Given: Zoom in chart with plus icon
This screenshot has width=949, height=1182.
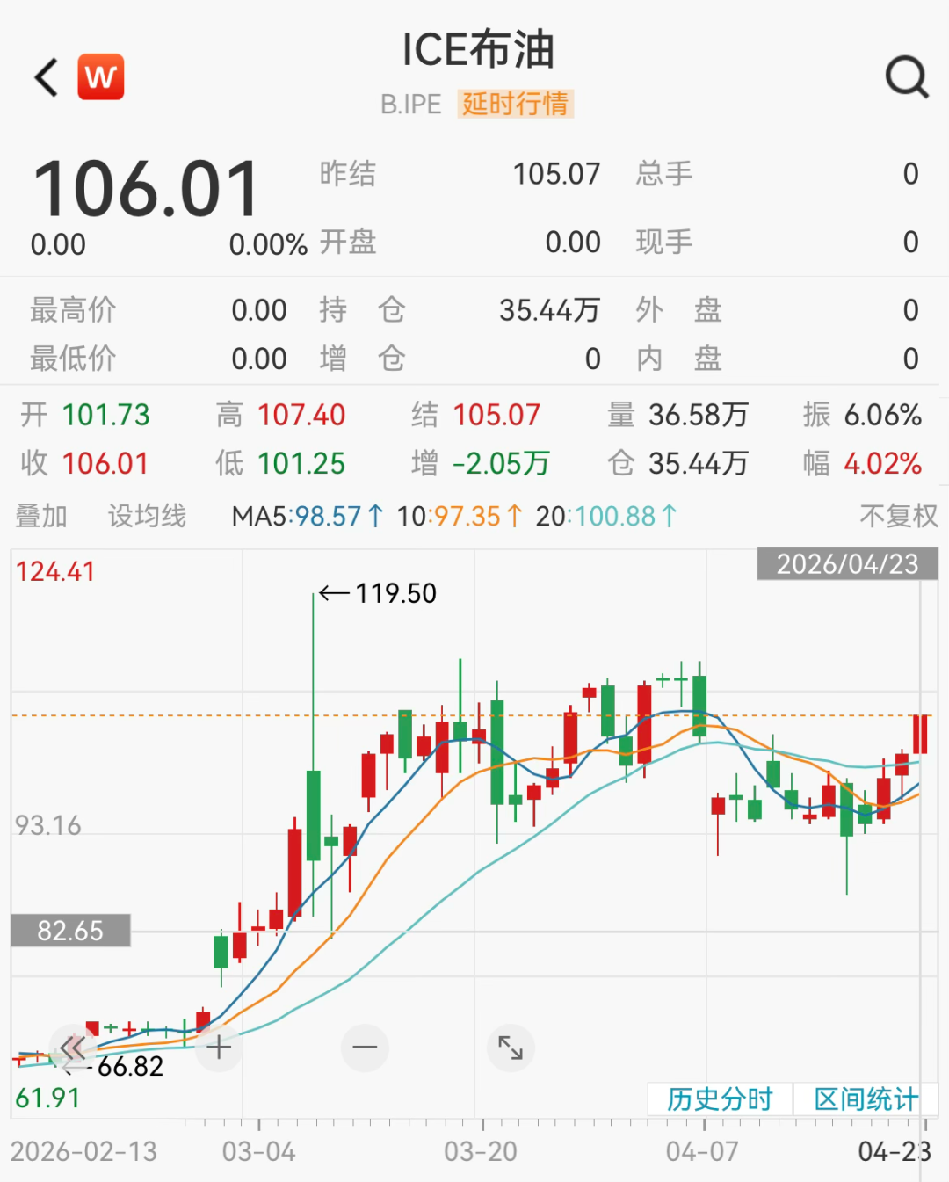Looking at the screenshot, I should coord(219,1047).
